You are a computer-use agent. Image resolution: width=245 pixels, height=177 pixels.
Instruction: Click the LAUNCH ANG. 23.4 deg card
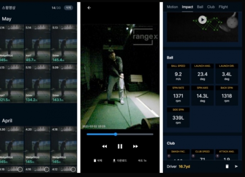[x=203, y=74]
